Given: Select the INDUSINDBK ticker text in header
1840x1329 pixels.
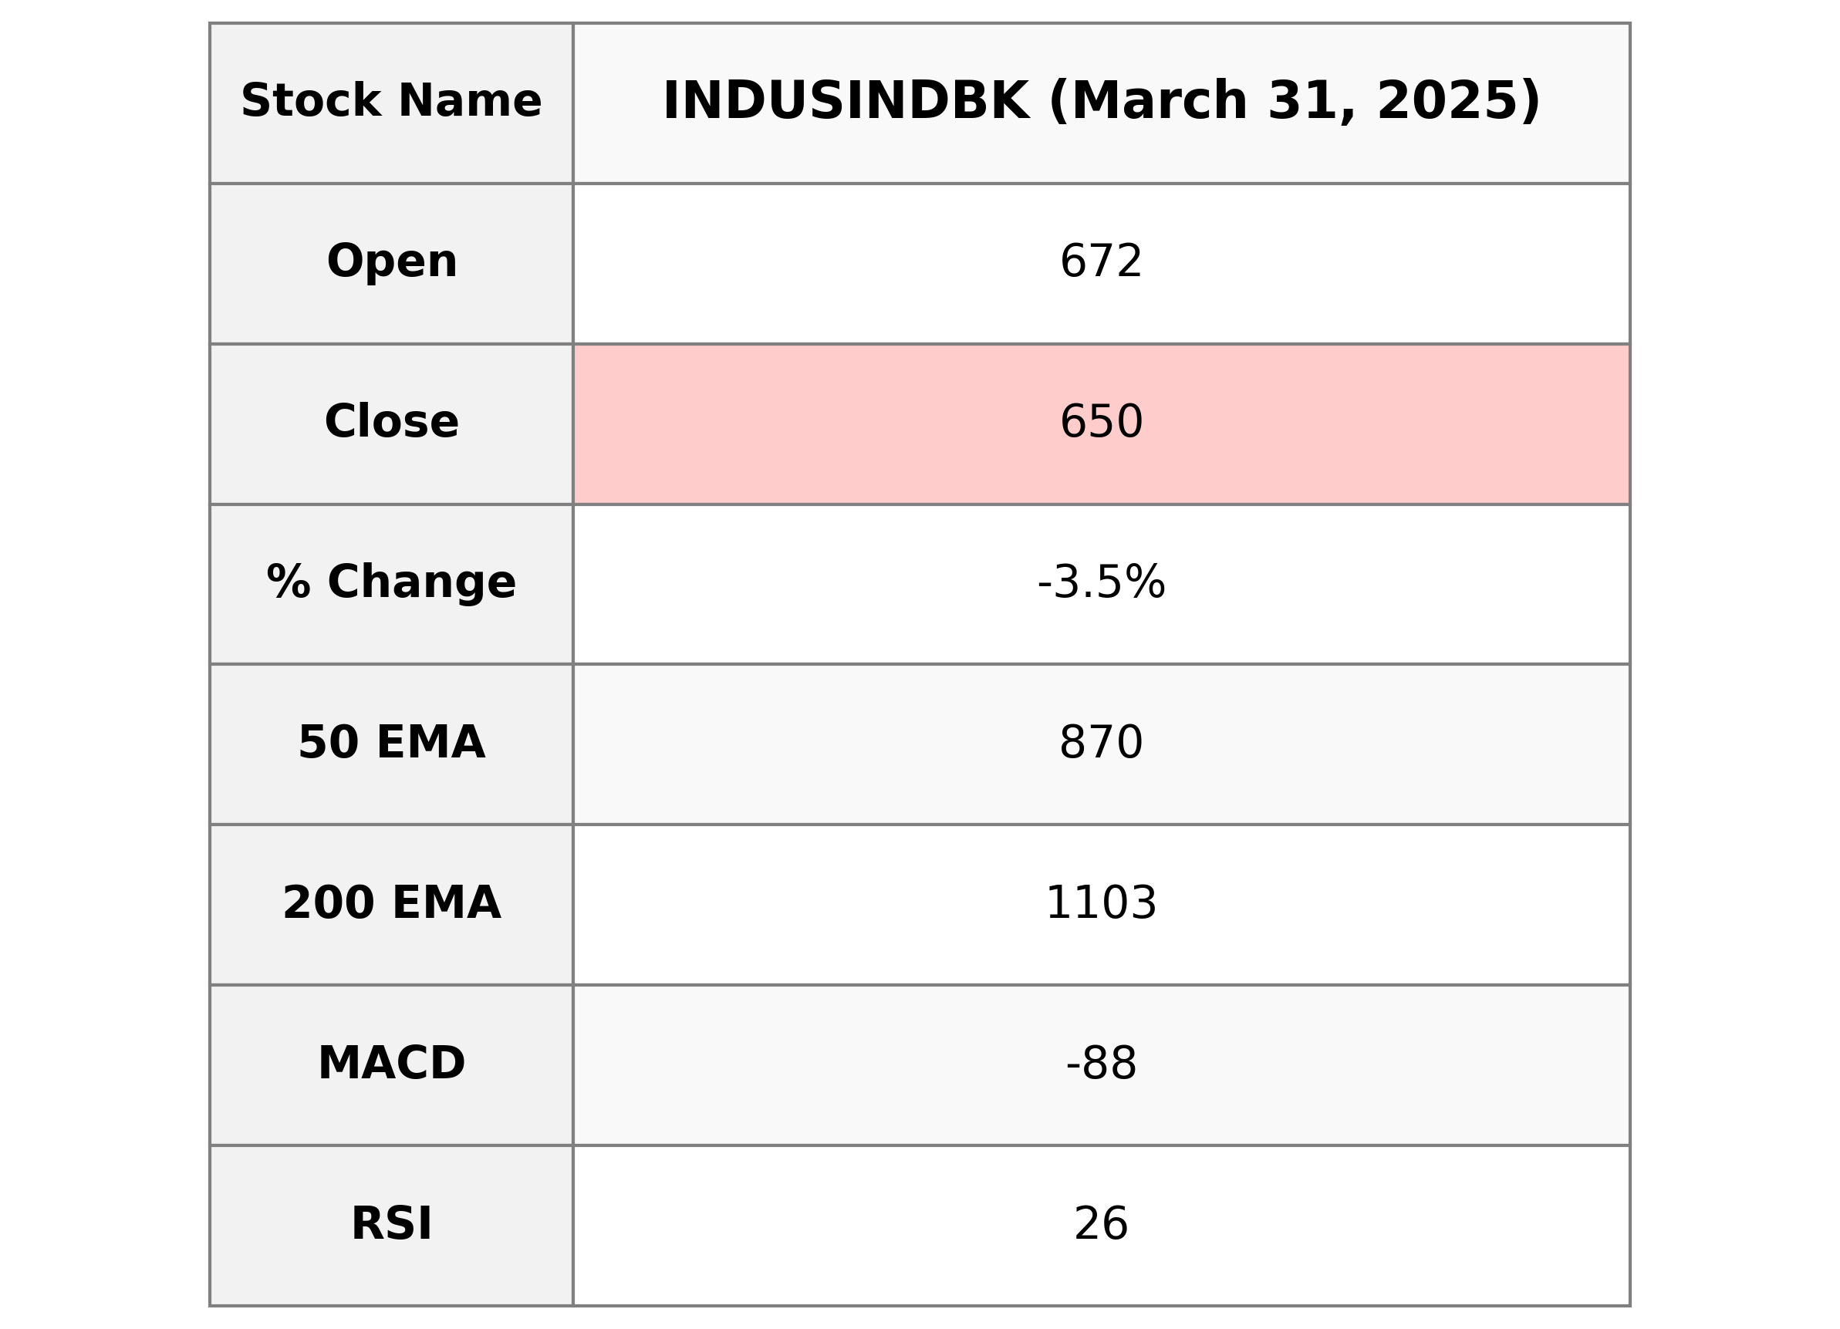Looking at the screenshot, I should click(x=846, y=101).
